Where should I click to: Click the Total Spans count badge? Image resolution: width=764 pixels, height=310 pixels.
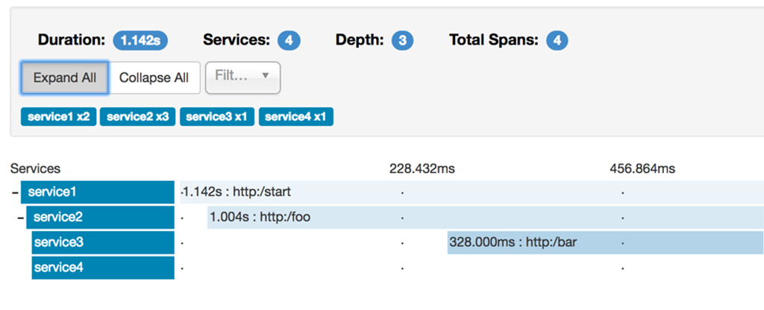[557, 40]
